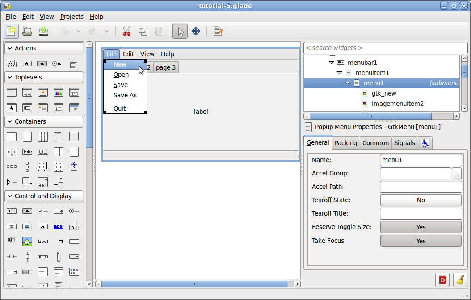Enable the Drag Resize mode

pyautogui.click(x=196, y=31)
